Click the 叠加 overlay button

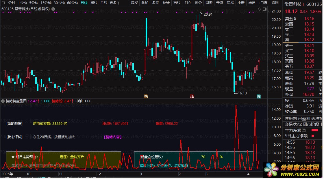click(145, 3)
